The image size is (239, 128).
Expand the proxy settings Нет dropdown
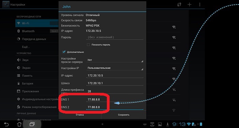point(115,60)
